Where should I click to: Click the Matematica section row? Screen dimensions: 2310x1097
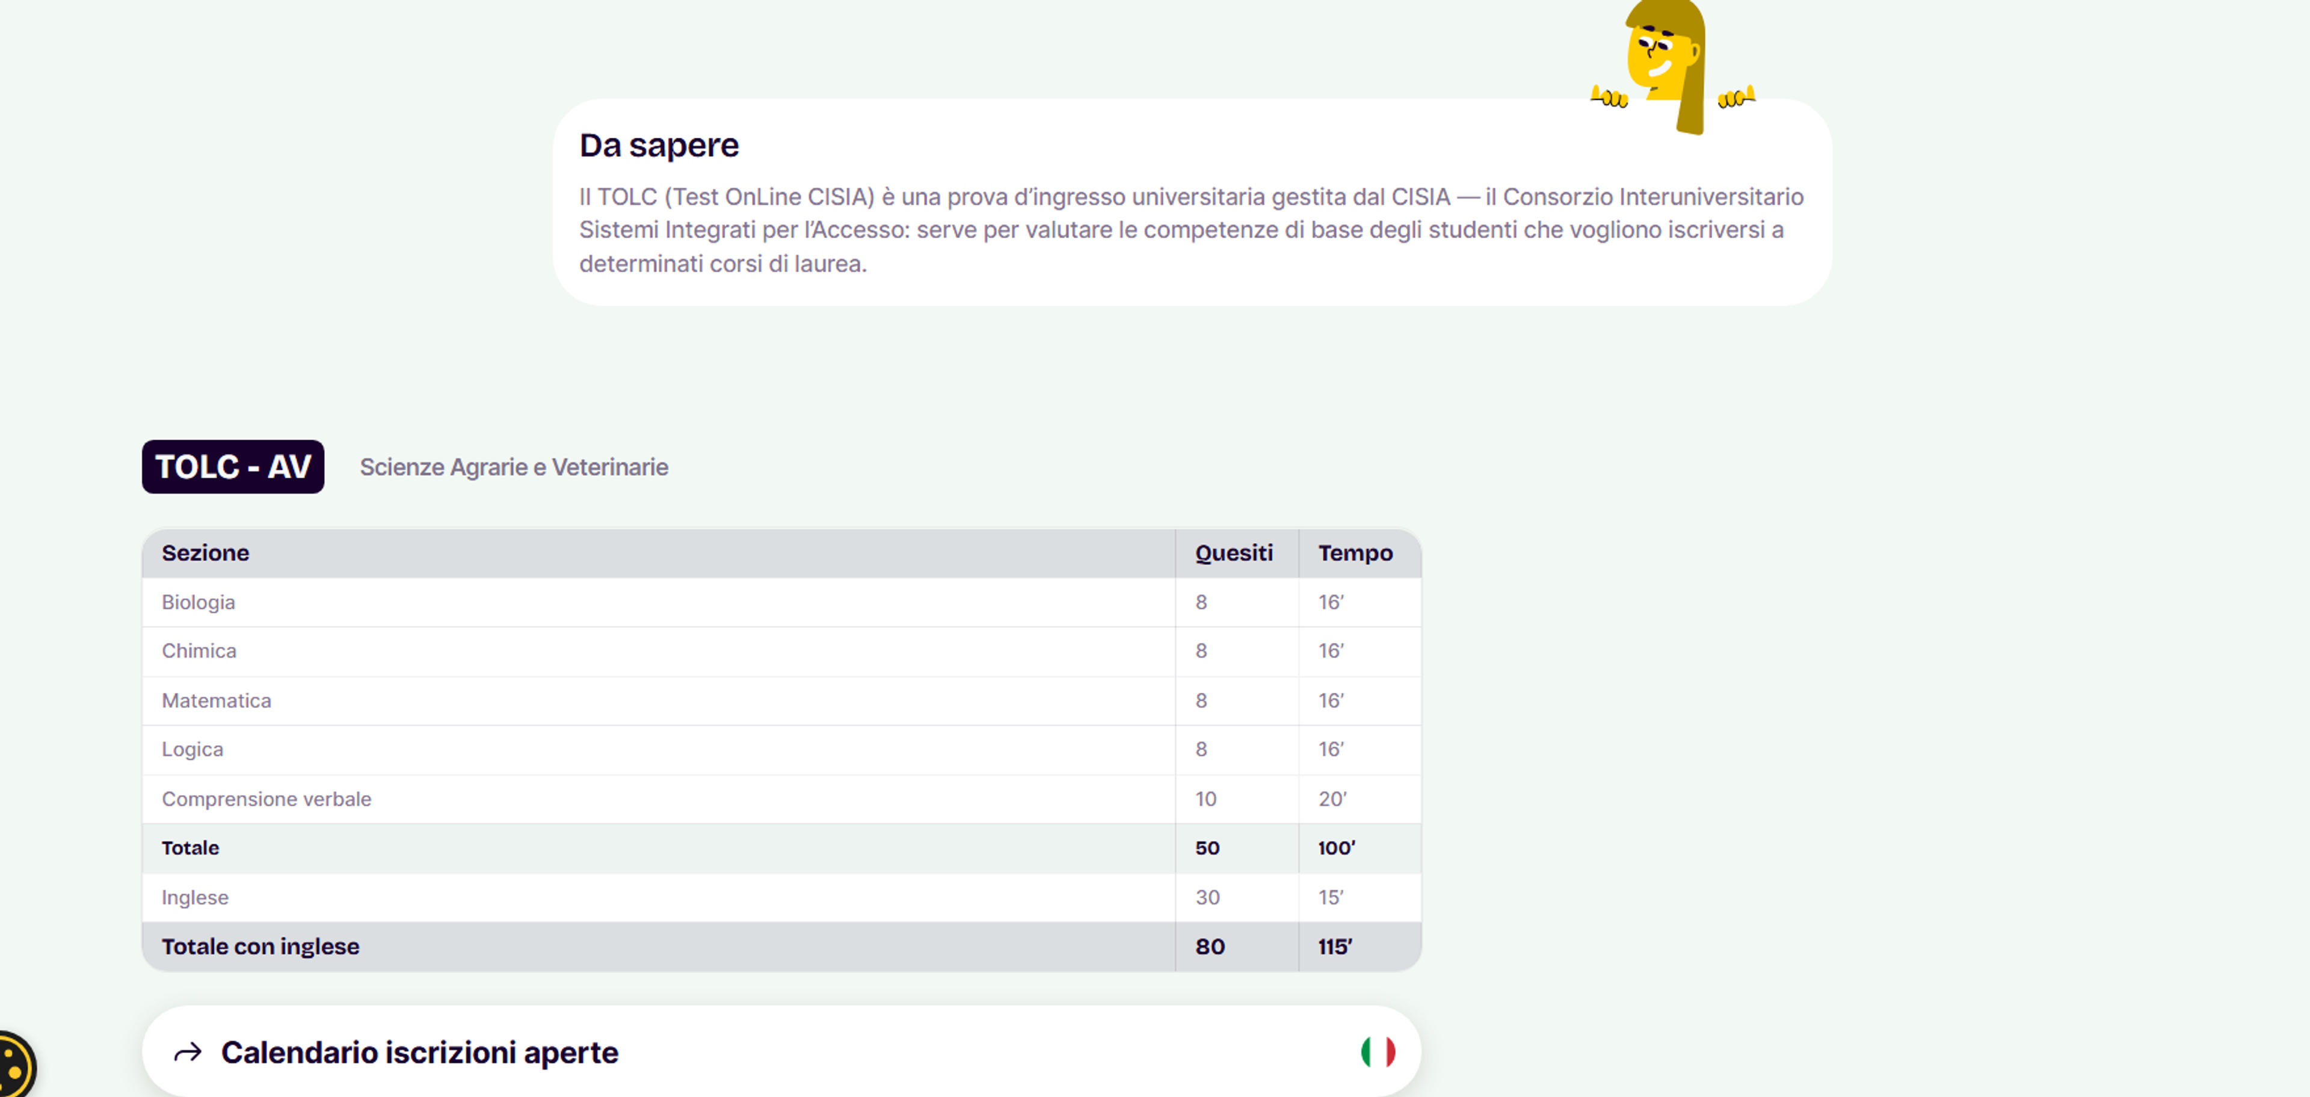point(782,701)
